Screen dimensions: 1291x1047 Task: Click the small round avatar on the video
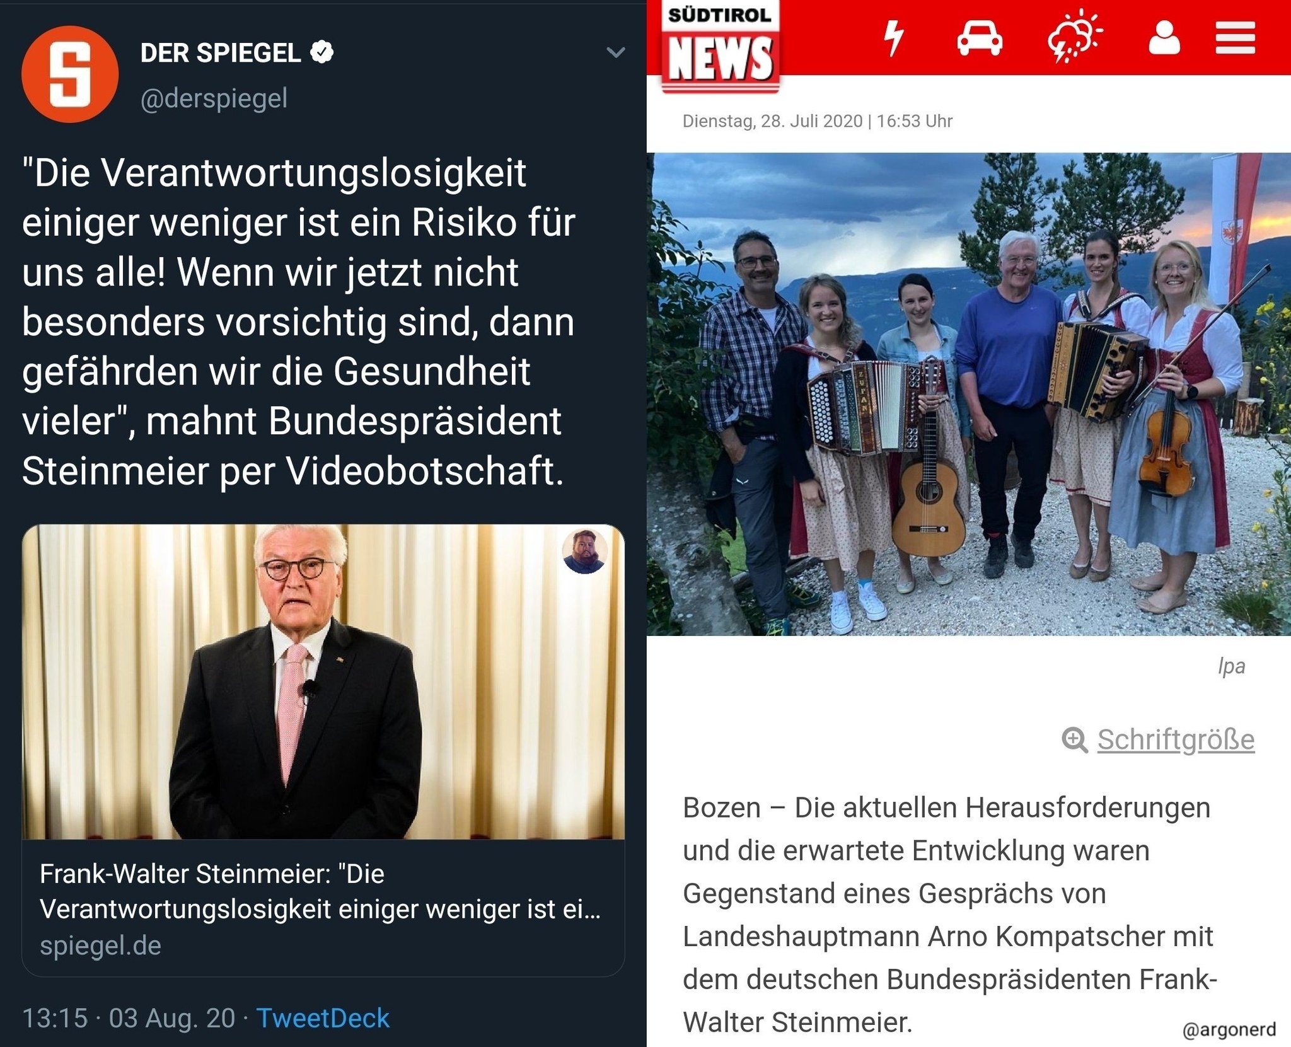click(x=584, y=551)
